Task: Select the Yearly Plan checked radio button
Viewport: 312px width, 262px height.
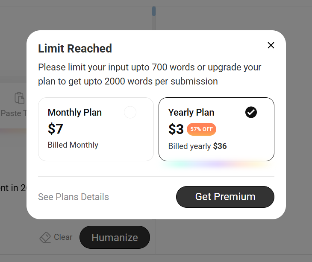Action: (251, 112)
